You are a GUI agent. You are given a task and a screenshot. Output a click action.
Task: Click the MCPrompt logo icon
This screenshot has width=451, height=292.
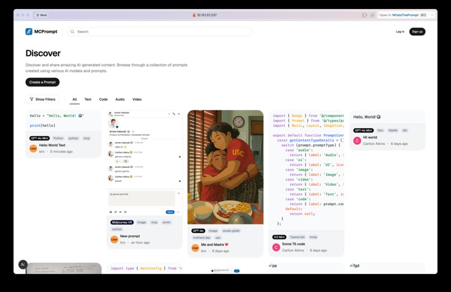tap(29, 32)
